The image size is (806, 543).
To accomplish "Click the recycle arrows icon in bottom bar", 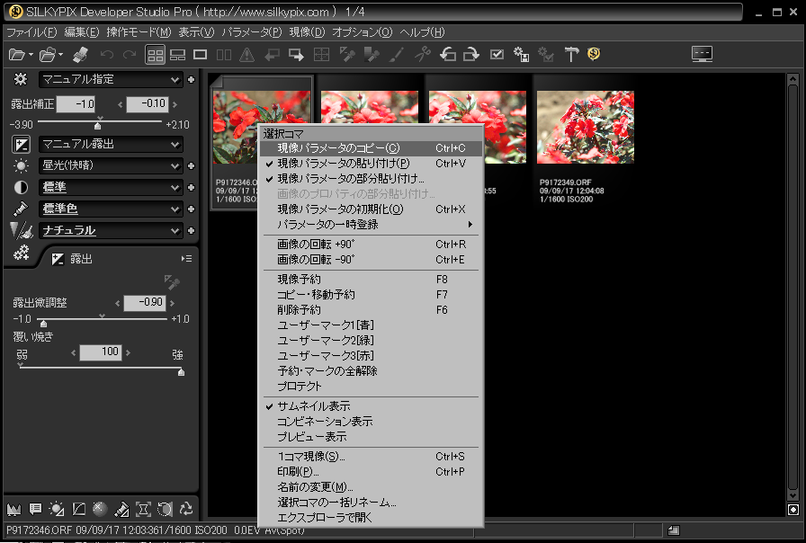I will pyautogui.click(x=187, y=508).
